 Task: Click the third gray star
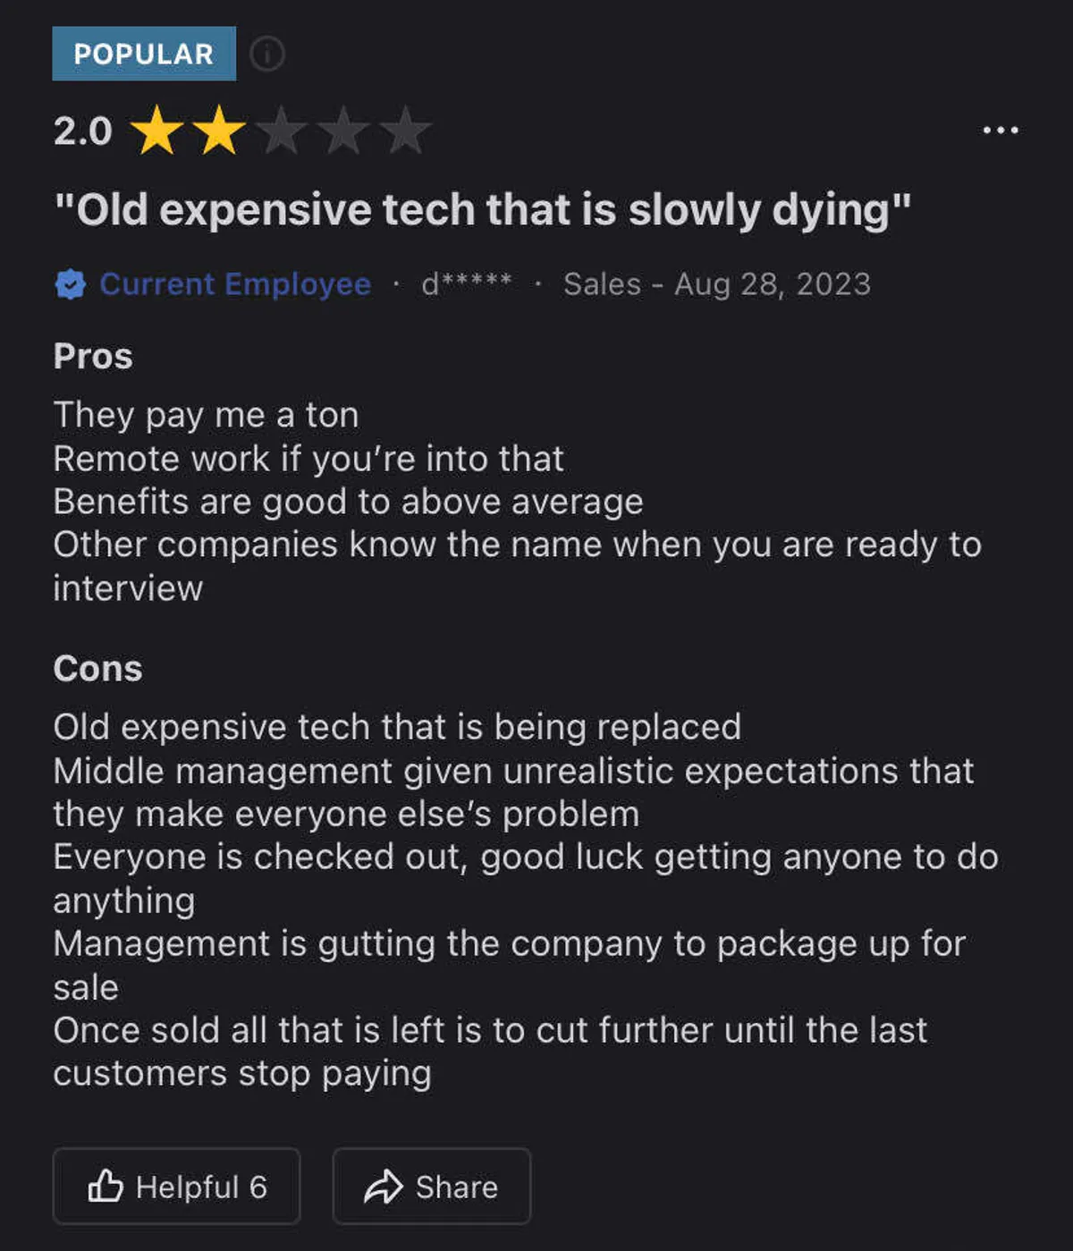point(282,131)
